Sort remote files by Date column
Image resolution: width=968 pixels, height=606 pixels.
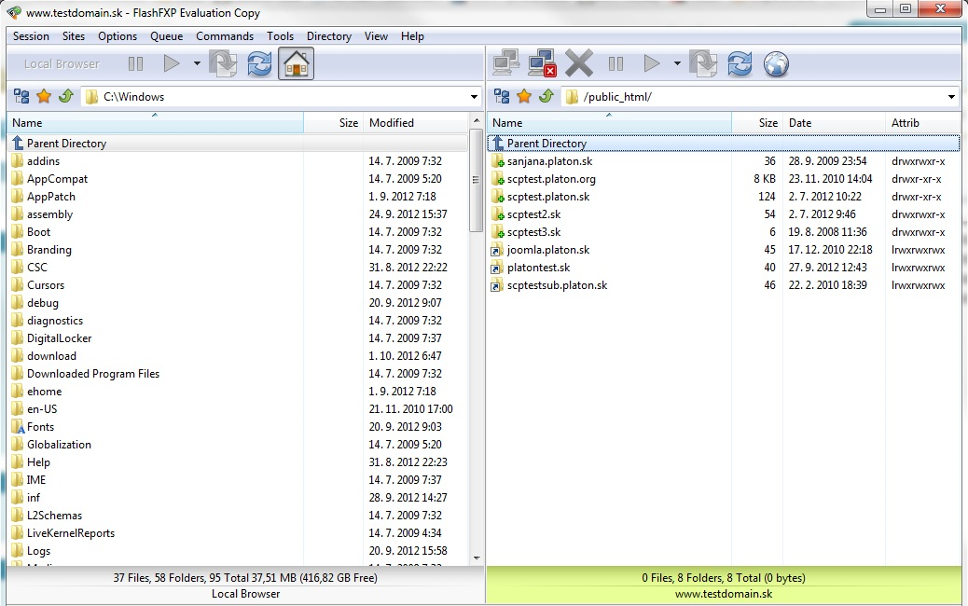click(x=834, y=123)
